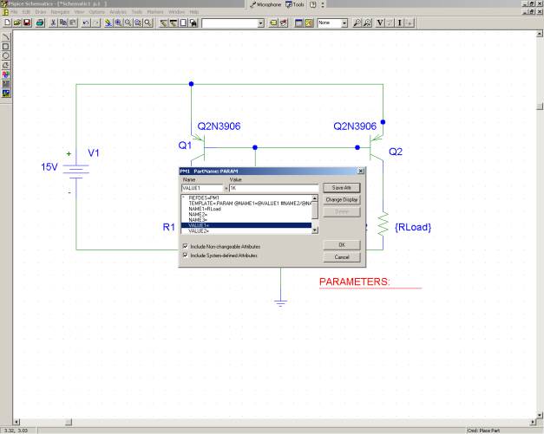The width and height of the screenshot is (544, 434).
Task: Open the Analysis menu
Action: click(118, 12)
